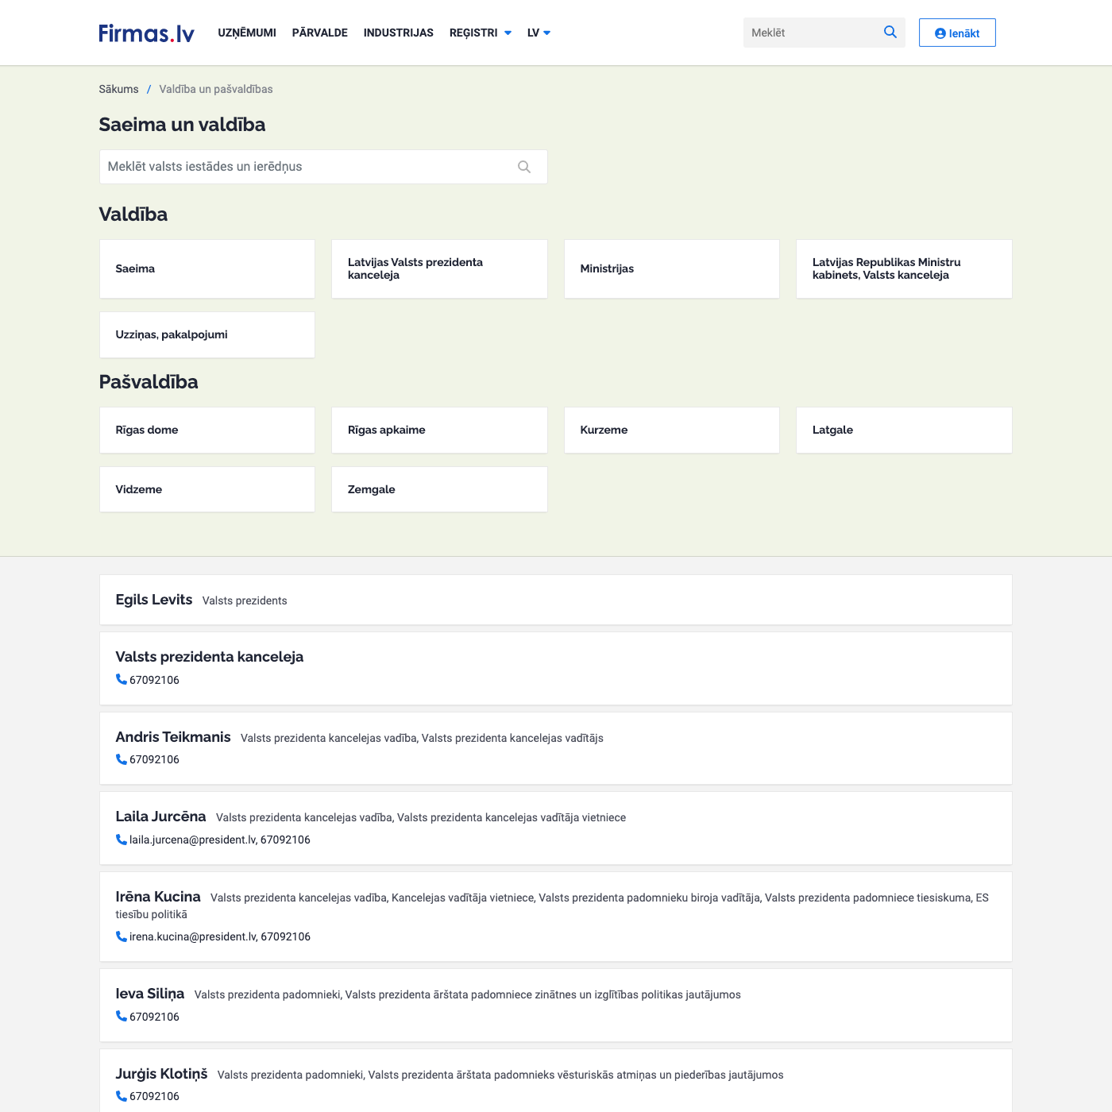Click the Firmas.lv logo
This screenshot has height=1112, width=1112.
[146, 33]
